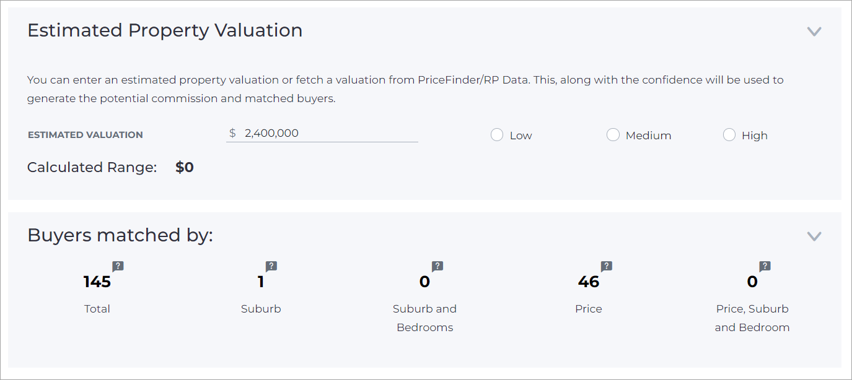Click the Price, Suburb and Bedroom zero count

click(x=752, y=282)
